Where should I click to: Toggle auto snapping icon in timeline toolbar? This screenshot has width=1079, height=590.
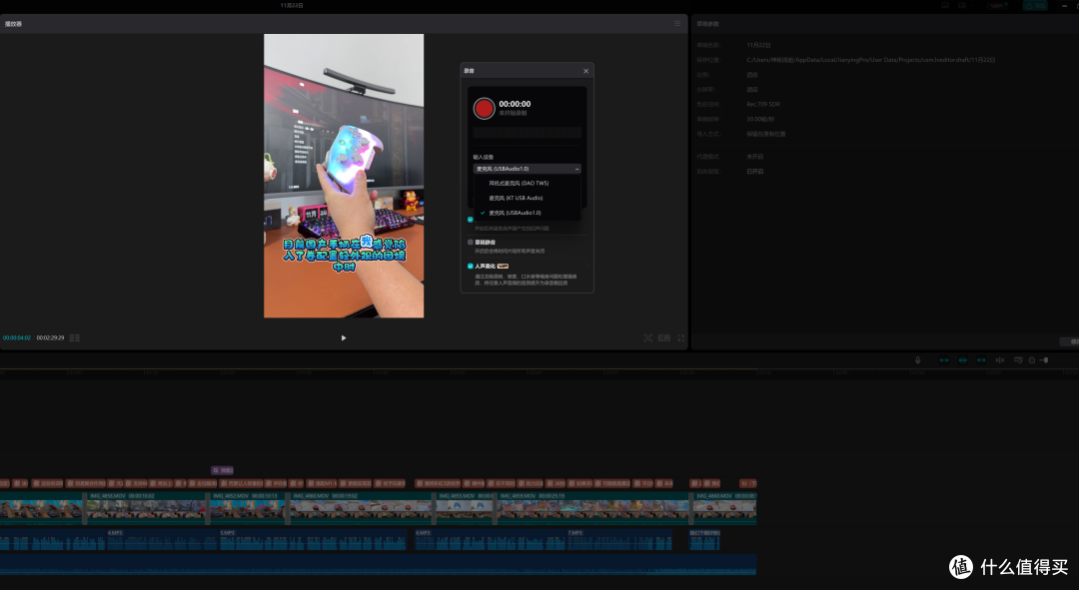963,360
